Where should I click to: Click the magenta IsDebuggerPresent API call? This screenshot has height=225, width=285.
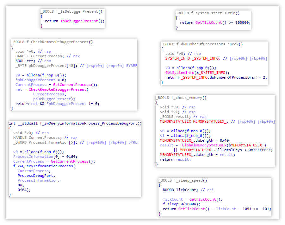[82, 21]
